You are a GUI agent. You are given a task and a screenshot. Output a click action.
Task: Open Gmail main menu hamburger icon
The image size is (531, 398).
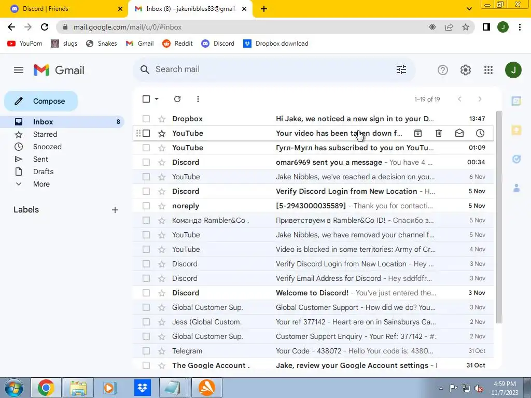pyautogui.click(x=19, y=70)
